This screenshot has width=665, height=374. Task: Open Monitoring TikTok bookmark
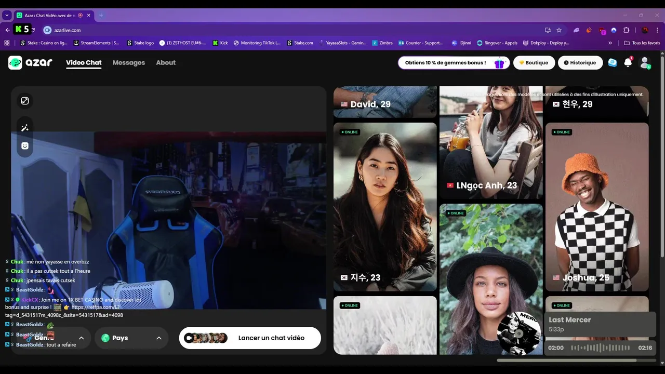point(257,43)
